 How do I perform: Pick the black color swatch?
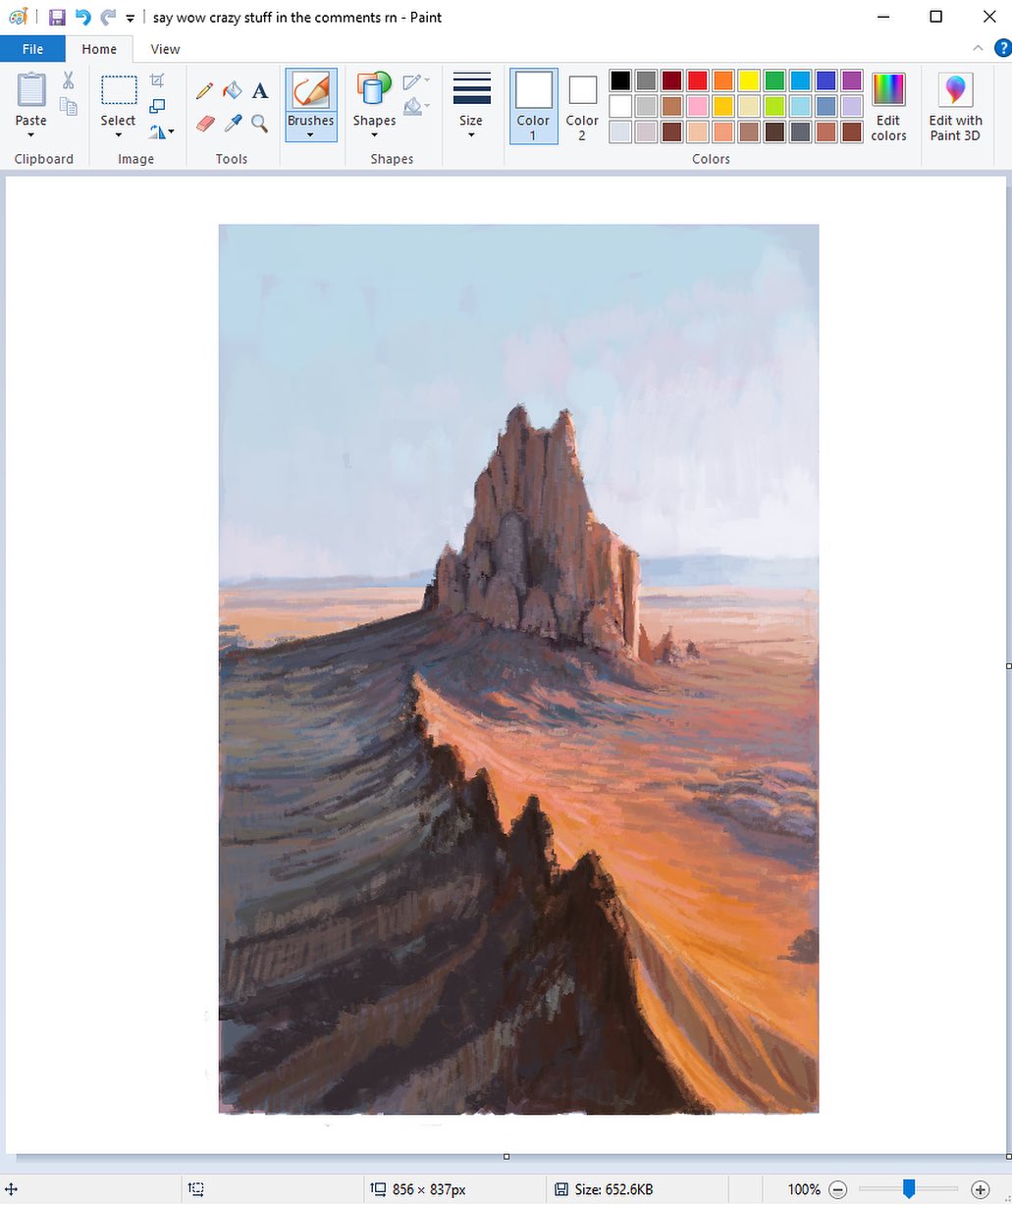pyautogui.click(x=620, y=80)
